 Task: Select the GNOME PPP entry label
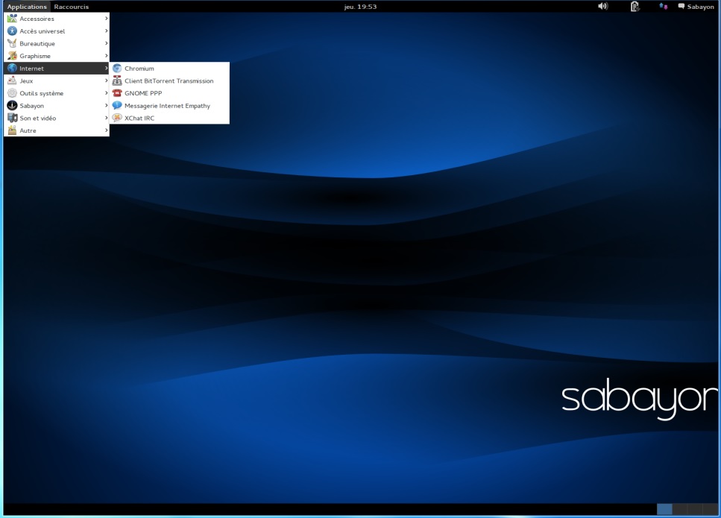point(143,93)
